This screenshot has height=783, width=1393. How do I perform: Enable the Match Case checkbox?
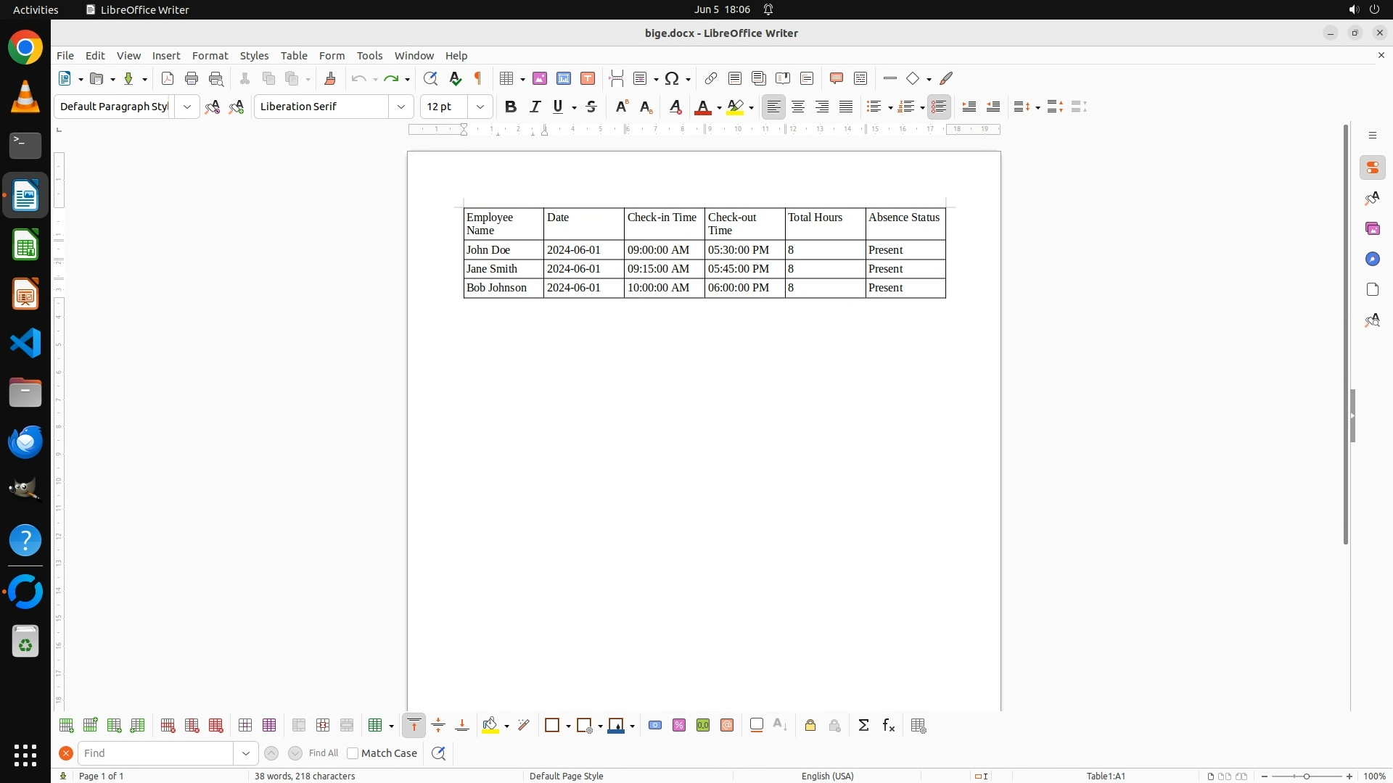(x=353, y=753)
